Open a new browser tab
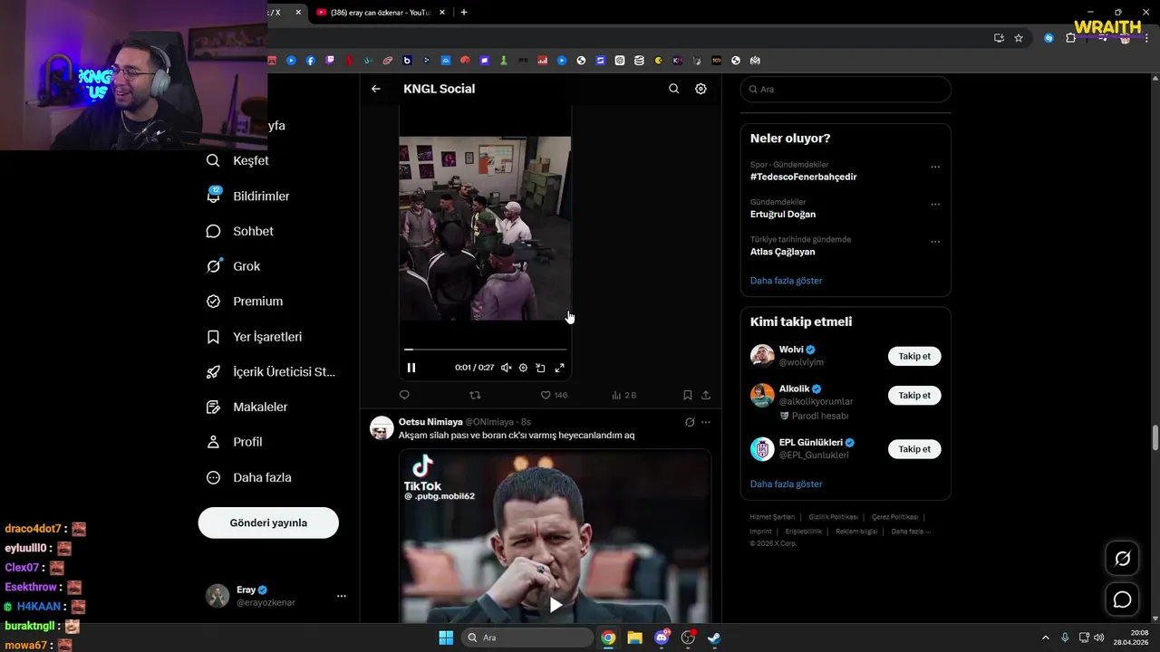Screen dimensions: 1160x652 click(x=464, y=12)
